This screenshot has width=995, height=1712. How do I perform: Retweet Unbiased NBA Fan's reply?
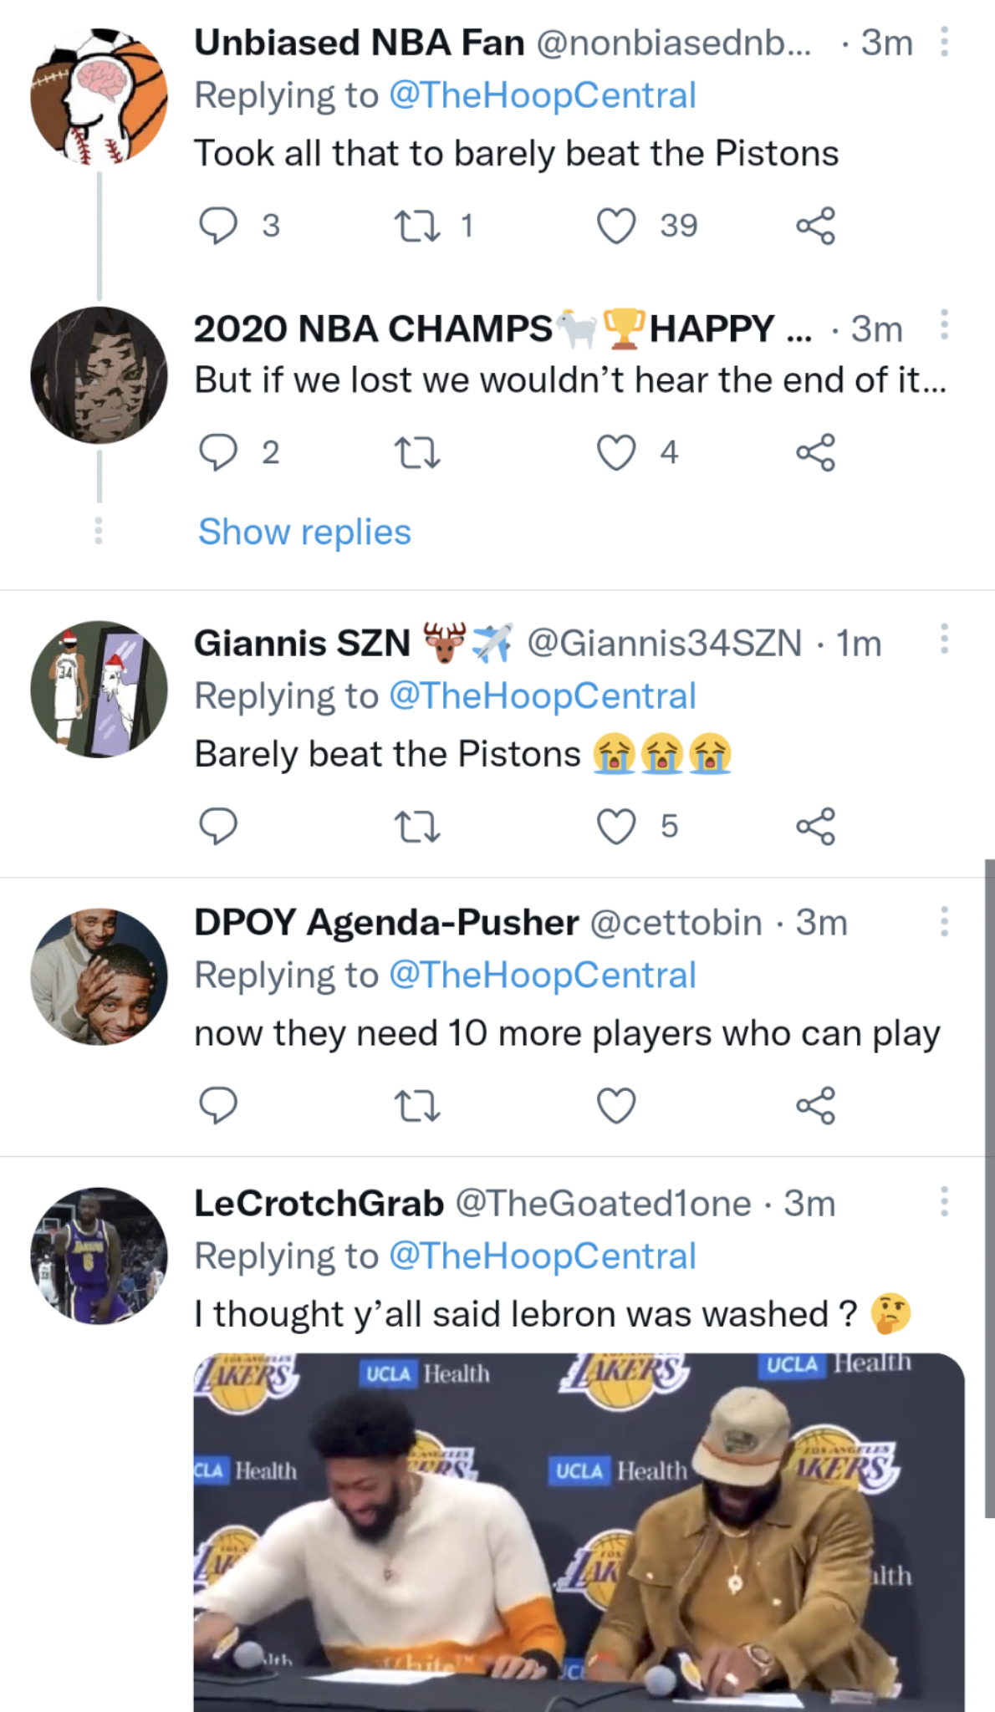click(416, 226)
